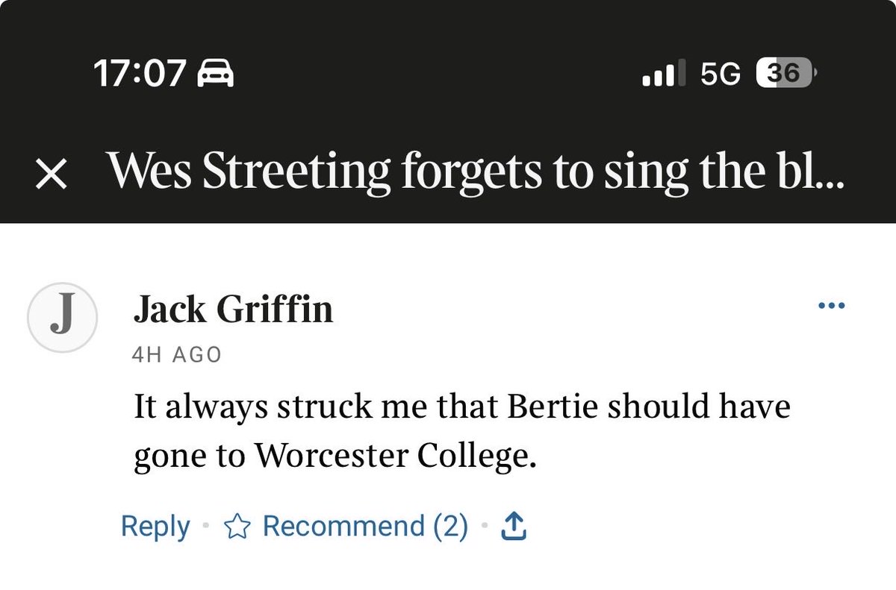Tap the car driving-focus icon in status bar
The width and height of the screenshot is (896, 590).
coord(215,73)
